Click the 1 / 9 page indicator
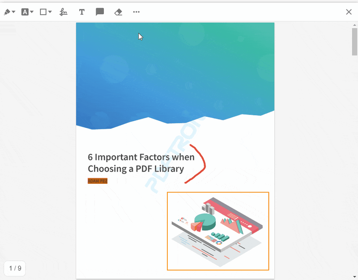The height and width of the screenshot is (280, 358). (15, 268)
